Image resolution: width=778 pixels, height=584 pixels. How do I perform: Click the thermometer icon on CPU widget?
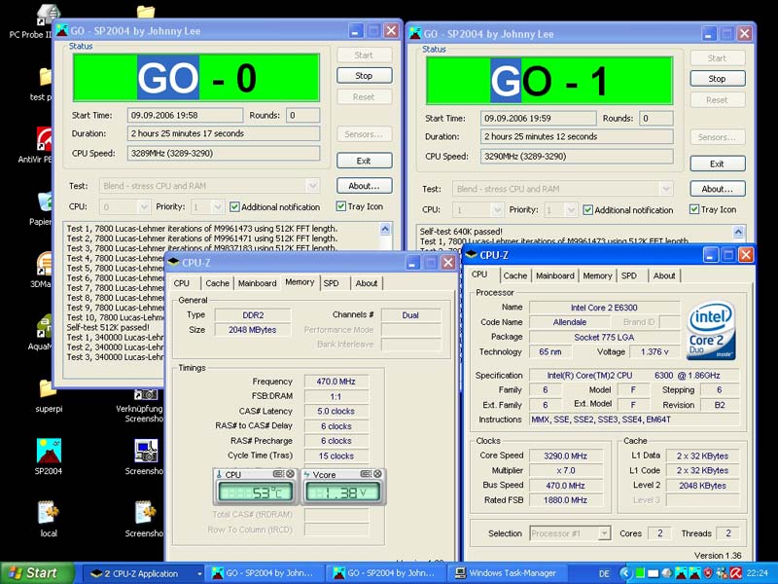pos(219,474)
